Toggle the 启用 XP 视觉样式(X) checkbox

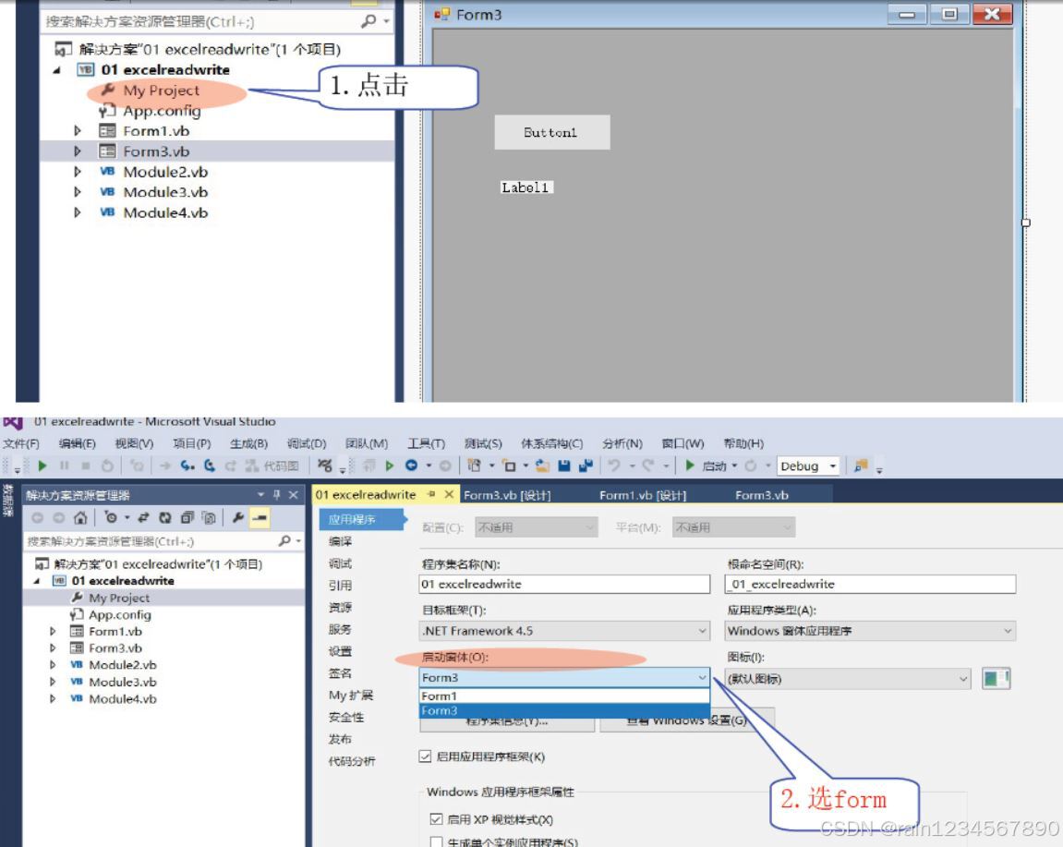point(436,819)
